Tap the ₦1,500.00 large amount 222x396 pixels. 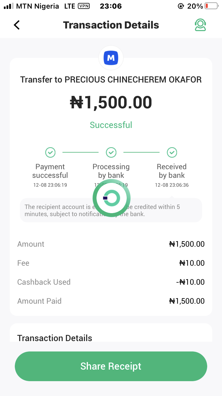coord(111,102)
